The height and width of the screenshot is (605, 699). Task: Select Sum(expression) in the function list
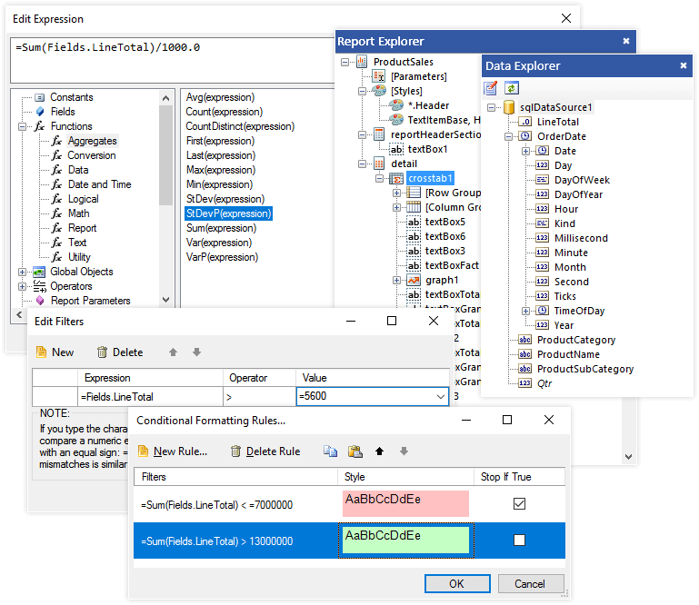pos(221,228)
